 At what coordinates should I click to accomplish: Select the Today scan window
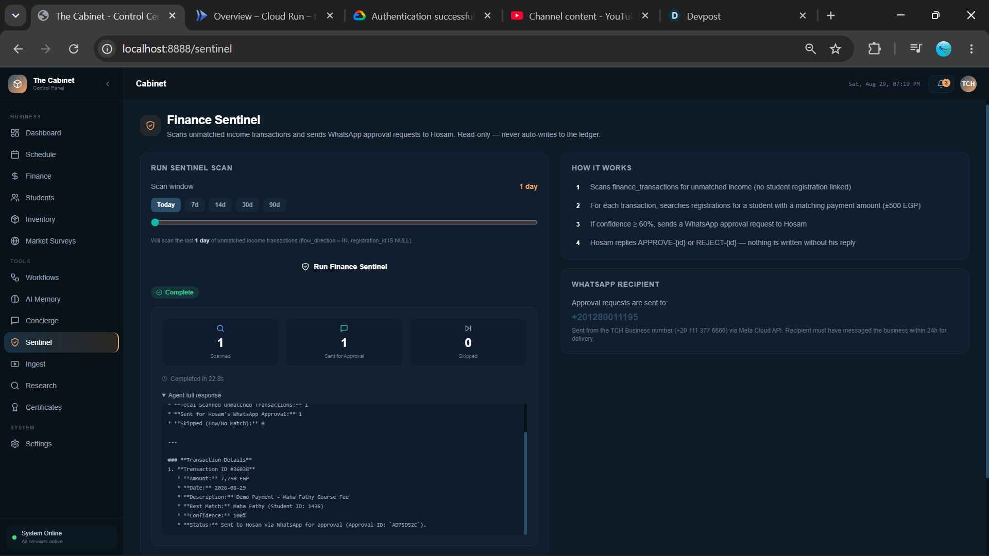tap(166, 205)
